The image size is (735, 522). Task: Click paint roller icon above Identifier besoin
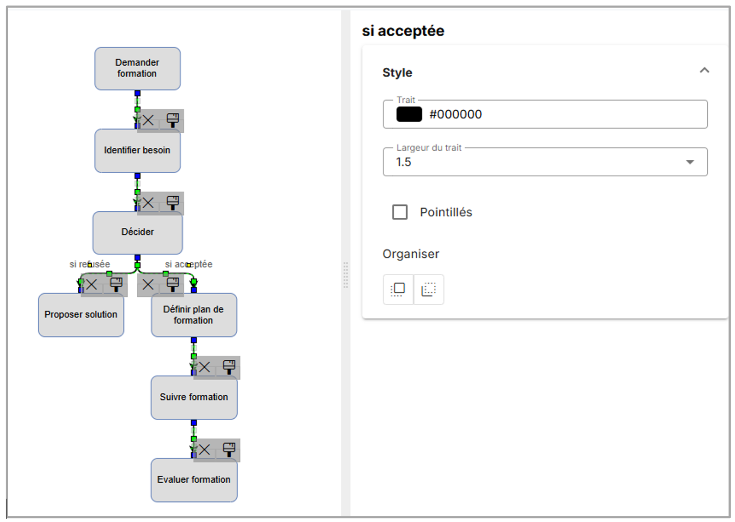click(172, 120)
